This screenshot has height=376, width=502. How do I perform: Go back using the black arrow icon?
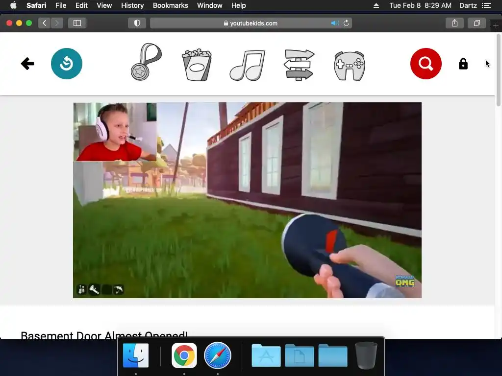[x=27, y=64]
